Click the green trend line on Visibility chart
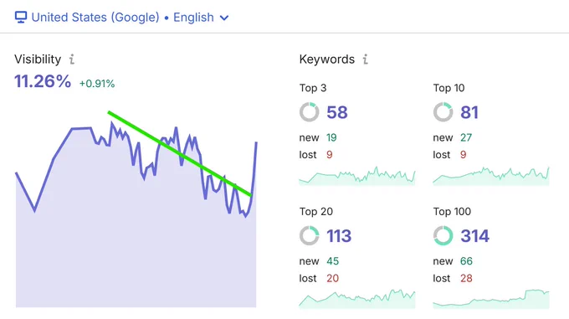 point(179,154)
